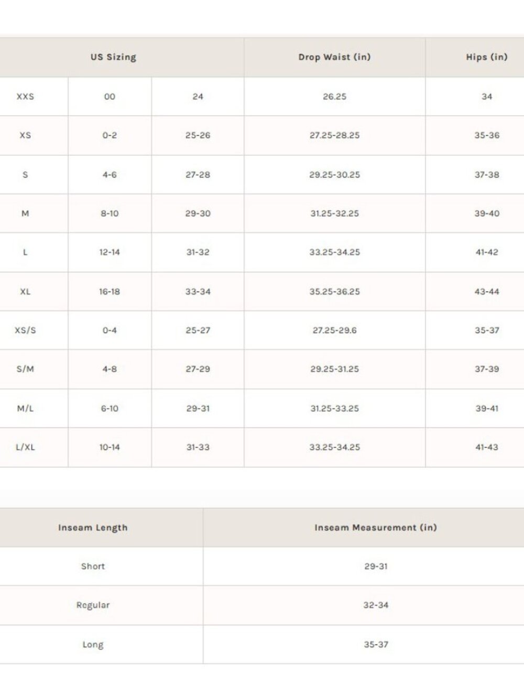Click the Drop Waist (in) header

point(334,57)
